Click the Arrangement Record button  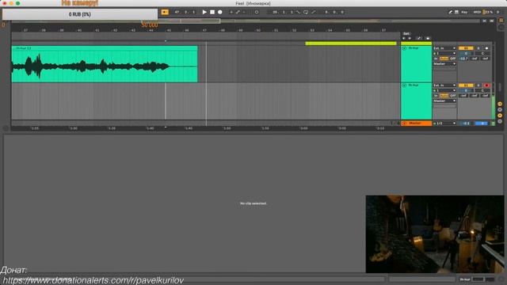220,12
